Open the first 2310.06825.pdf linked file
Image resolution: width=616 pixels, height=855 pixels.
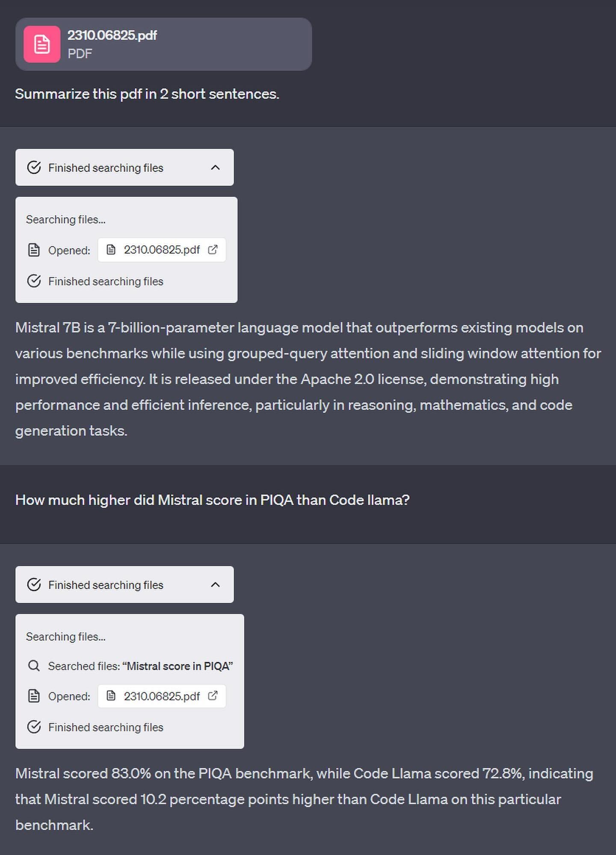click(x=162, y=250)
